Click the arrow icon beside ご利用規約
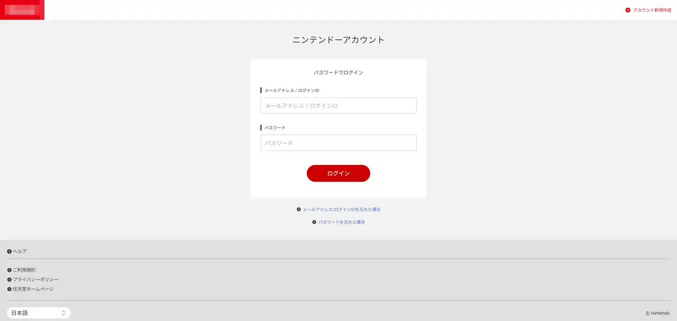 [10, 270]
